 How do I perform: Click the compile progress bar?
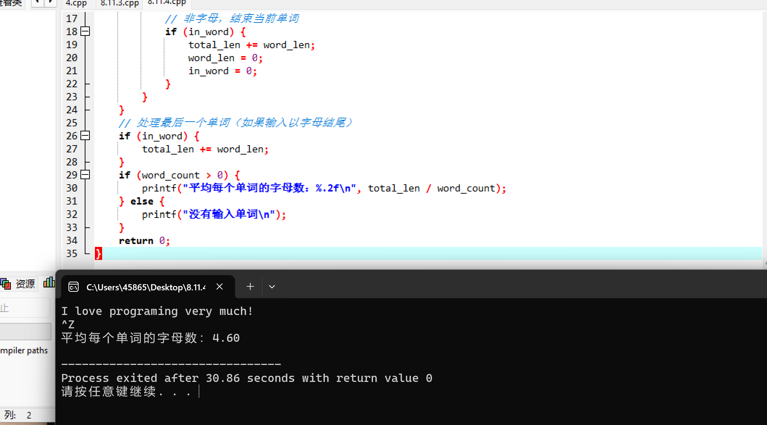coord(25,331)
